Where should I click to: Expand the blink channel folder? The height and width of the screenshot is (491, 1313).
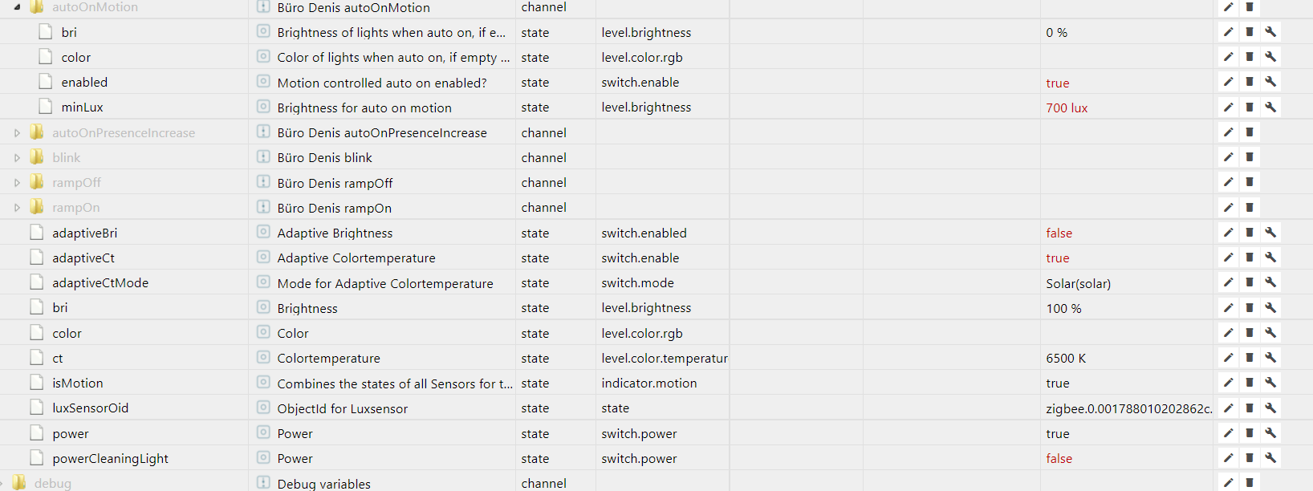[17, 158]
